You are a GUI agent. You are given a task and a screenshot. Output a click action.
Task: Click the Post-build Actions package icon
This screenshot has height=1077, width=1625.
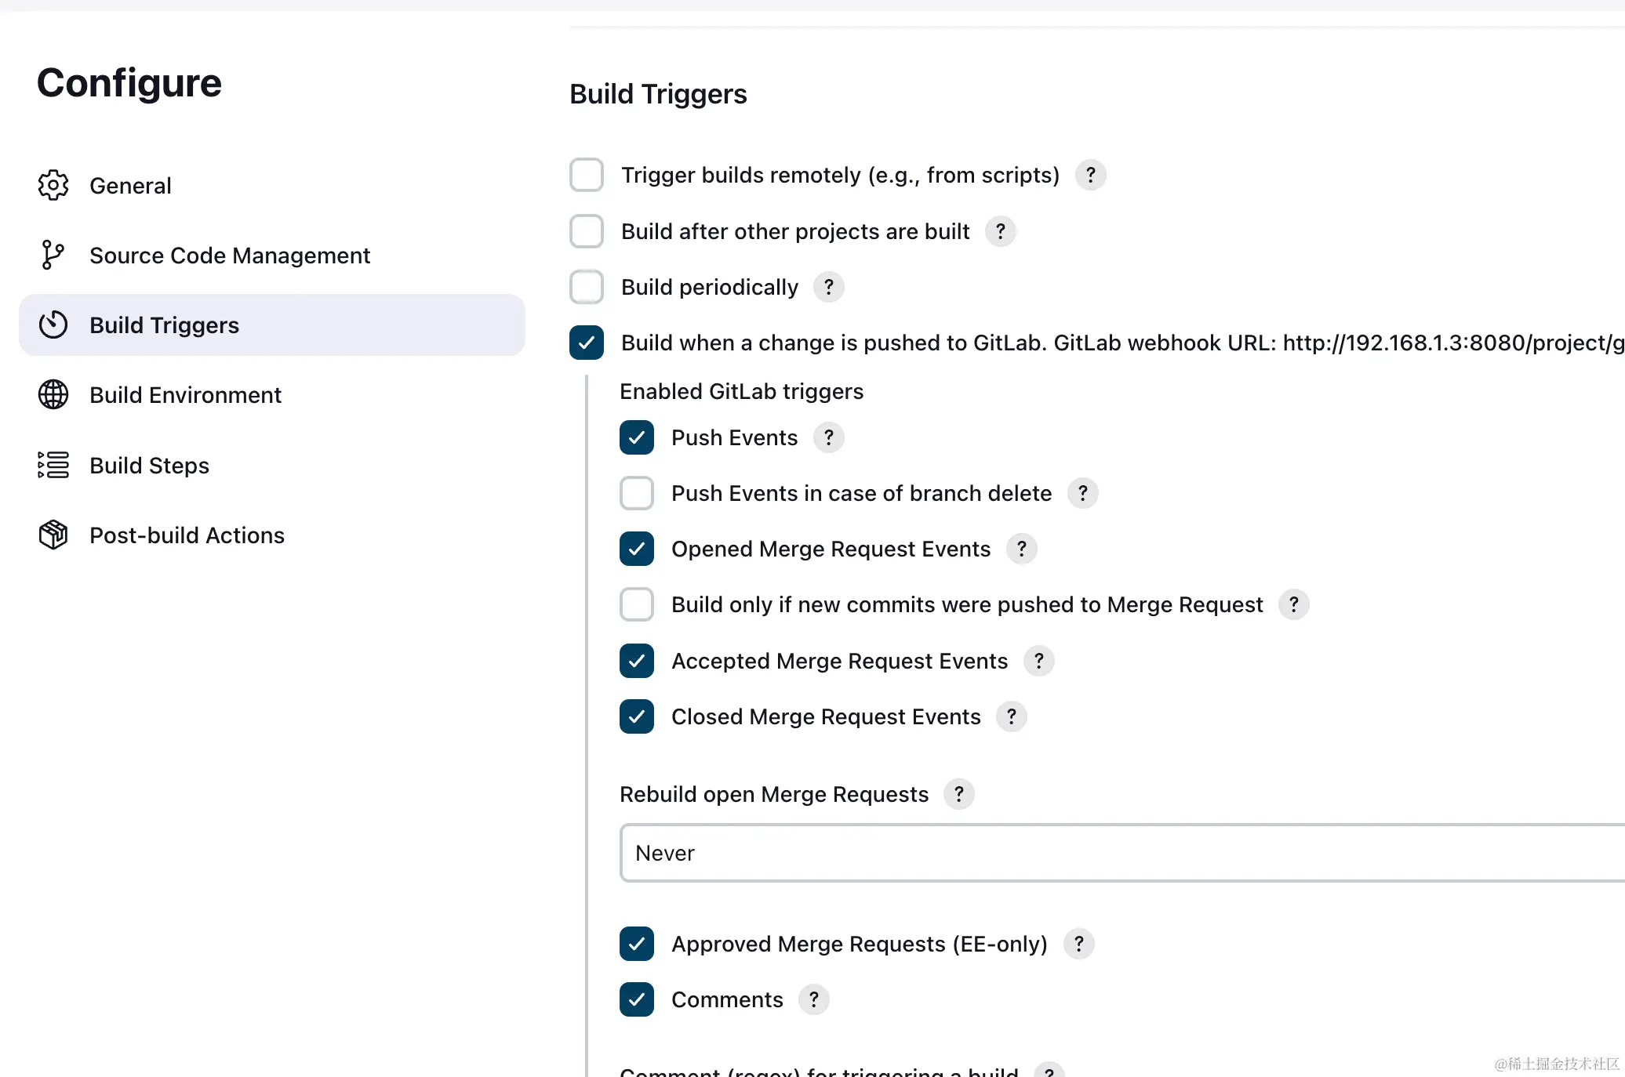tap(53, 535)
